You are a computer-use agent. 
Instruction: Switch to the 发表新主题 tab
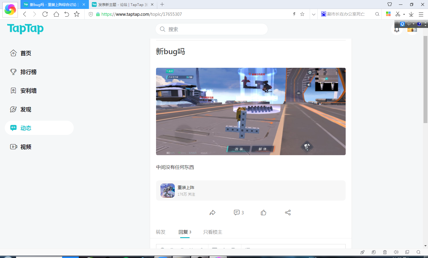point(123,4)
